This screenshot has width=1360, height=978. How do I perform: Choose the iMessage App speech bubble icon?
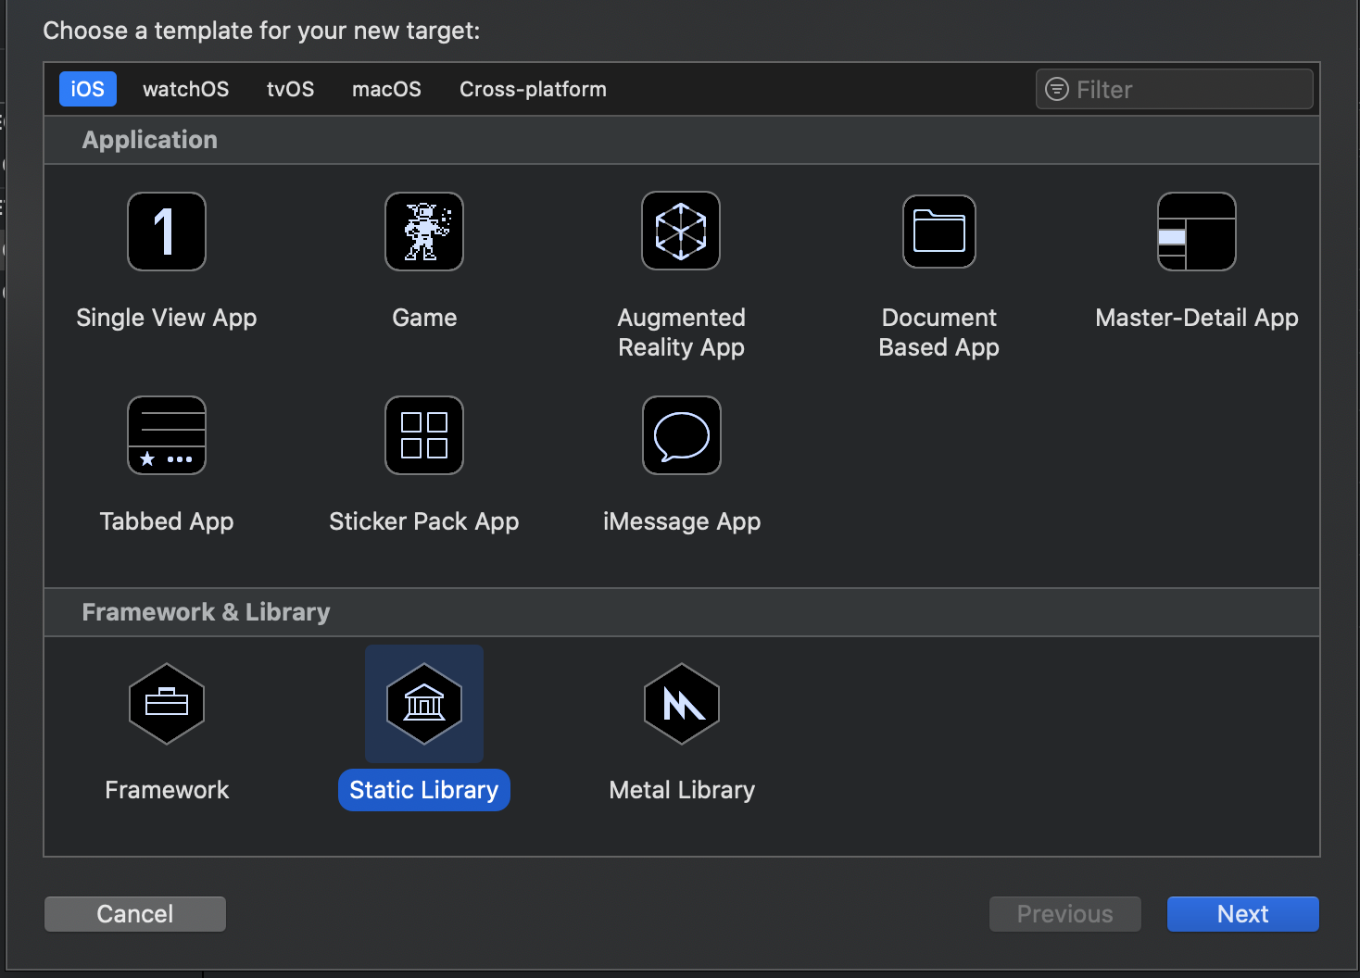click(682, 435)
